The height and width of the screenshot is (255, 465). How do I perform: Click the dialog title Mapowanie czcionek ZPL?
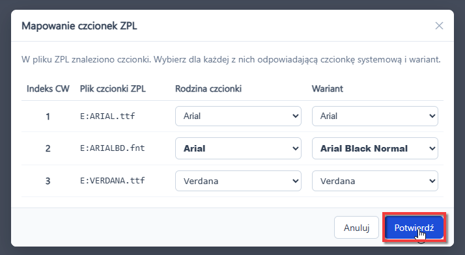pos(79,26)
